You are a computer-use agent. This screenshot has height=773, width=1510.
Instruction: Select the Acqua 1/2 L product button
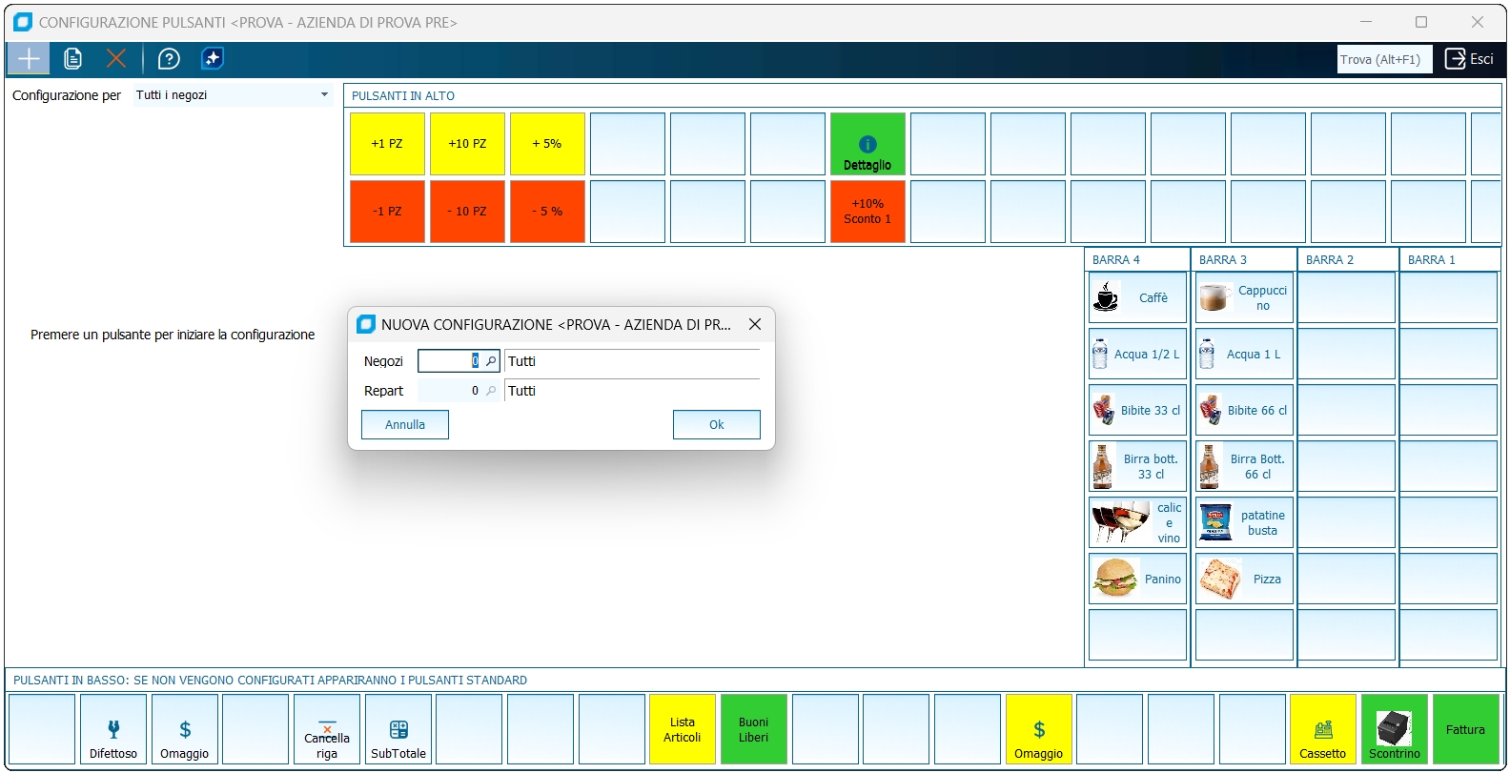[x=1137, y=354]
